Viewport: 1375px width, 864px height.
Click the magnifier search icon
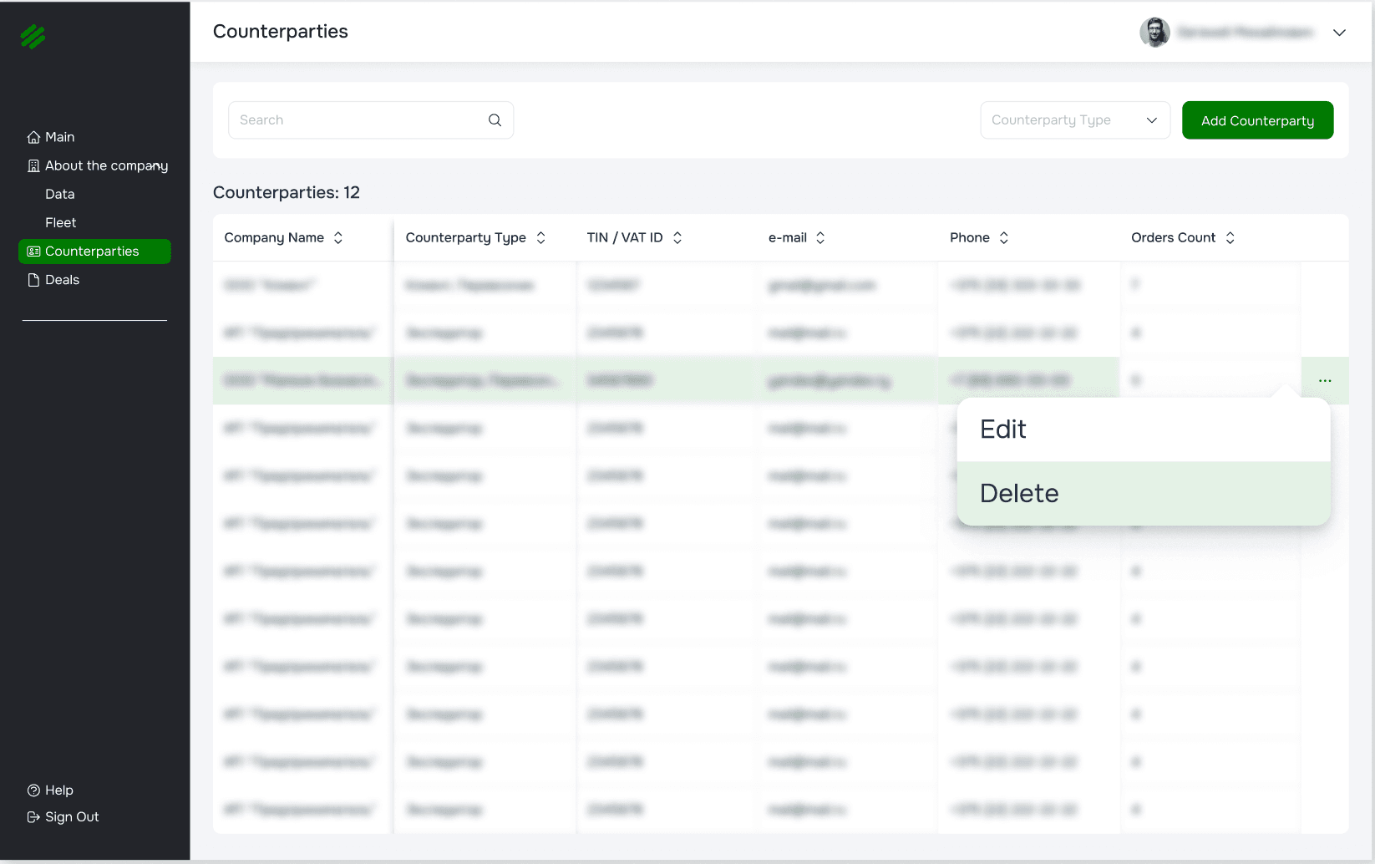coord(495,120)
